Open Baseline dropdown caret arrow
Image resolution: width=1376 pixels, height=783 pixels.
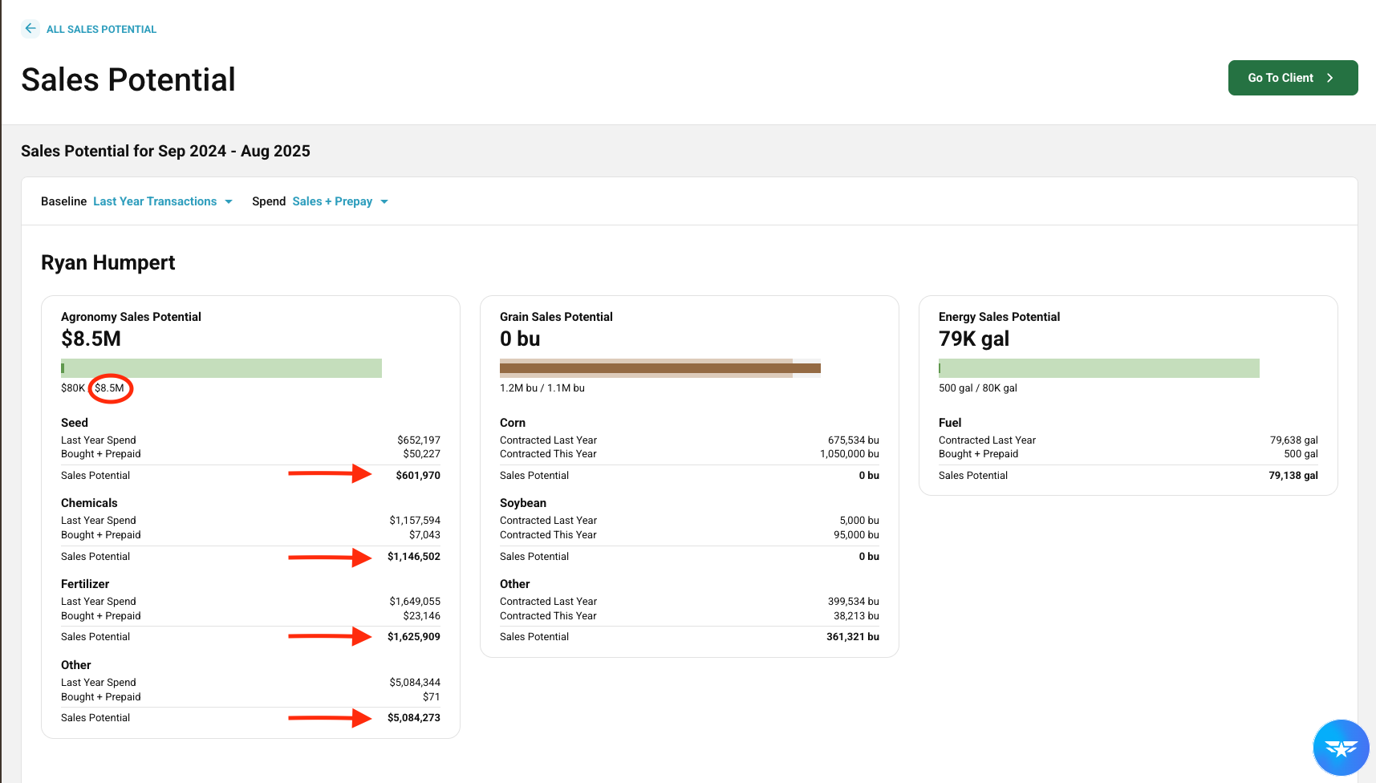(229, 201)
